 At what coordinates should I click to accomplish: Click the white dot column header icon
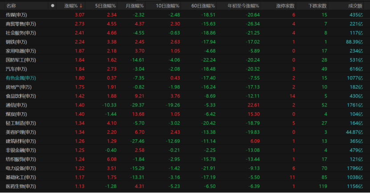point(53,6)
